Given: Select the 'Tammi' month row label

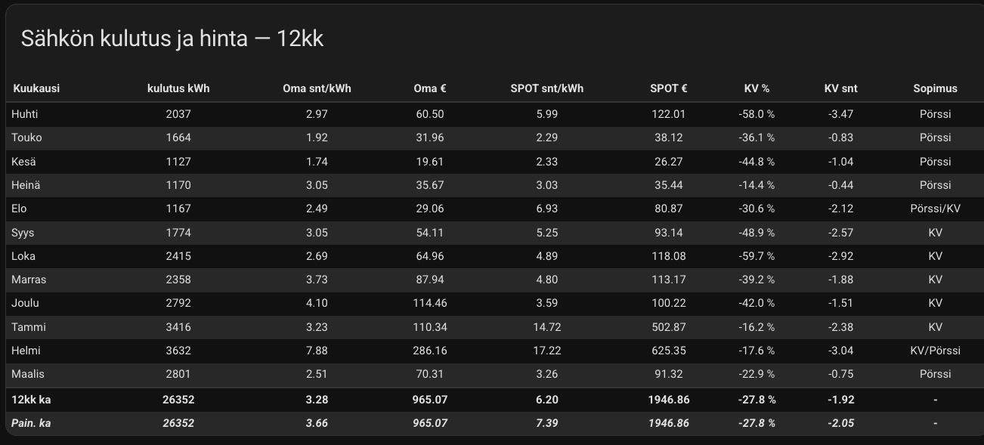Looking at the screenshot, I should 29,327.
